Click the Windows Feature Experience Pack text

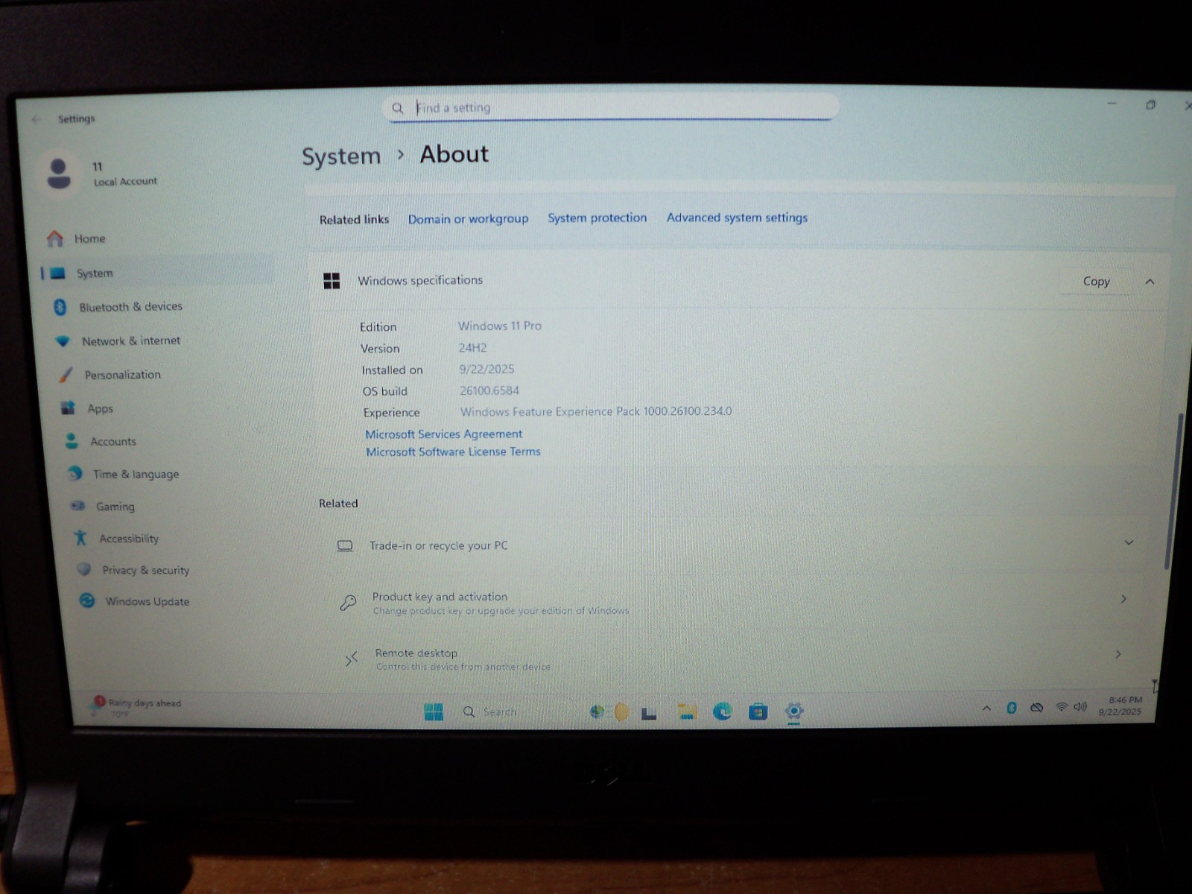[596, 411]
